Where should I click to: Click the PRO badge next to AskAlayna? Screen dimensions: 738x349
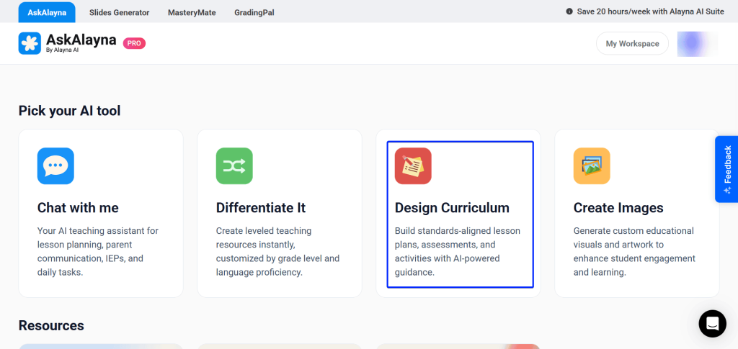pyautogui.click(x=134, y=43)
